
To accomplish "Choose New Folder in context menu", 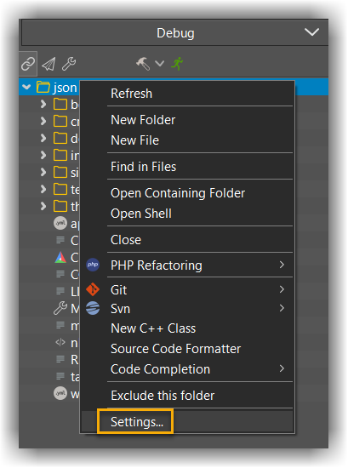I will tap(187, 120).
